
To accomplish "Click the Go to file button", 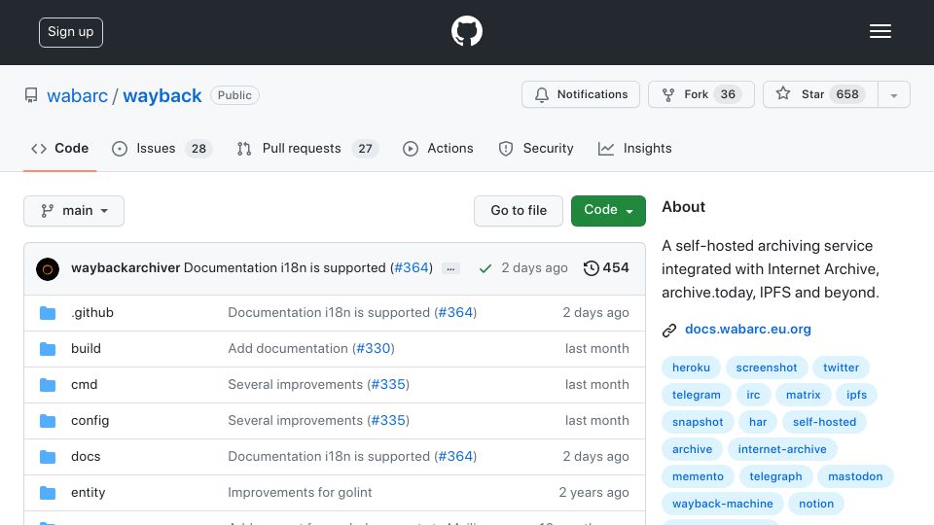I will point(519,211).
